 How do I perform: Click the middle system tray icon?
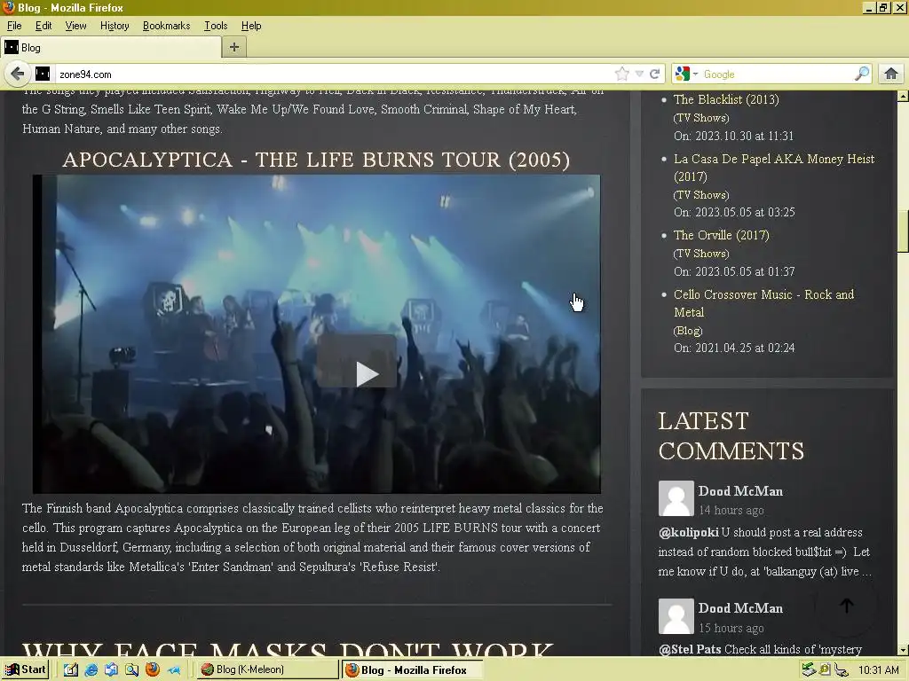pos(825,669)
